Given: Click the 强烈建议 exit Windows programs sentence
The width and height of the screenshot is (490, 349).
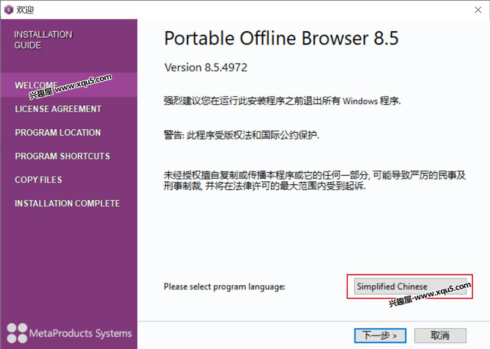Looking at the screenshot, I should tap(282, 101).
